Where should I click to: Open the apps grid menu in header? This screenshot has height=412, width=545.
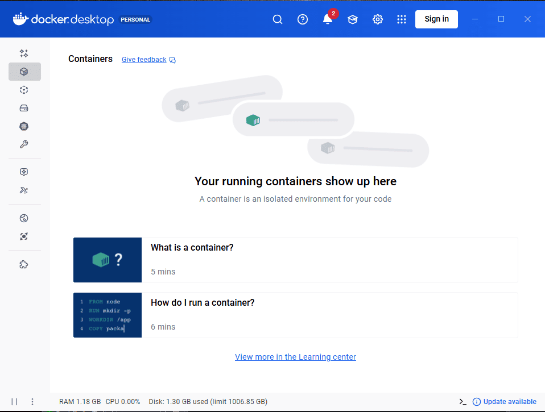(402, 19)
